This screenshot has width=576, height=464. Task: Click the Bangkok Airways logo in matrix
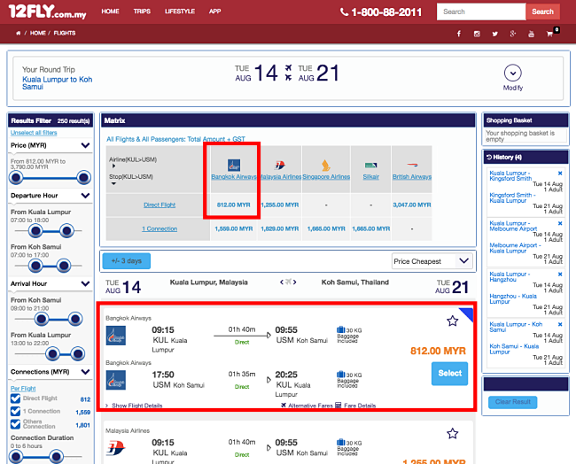pos(234,166)
